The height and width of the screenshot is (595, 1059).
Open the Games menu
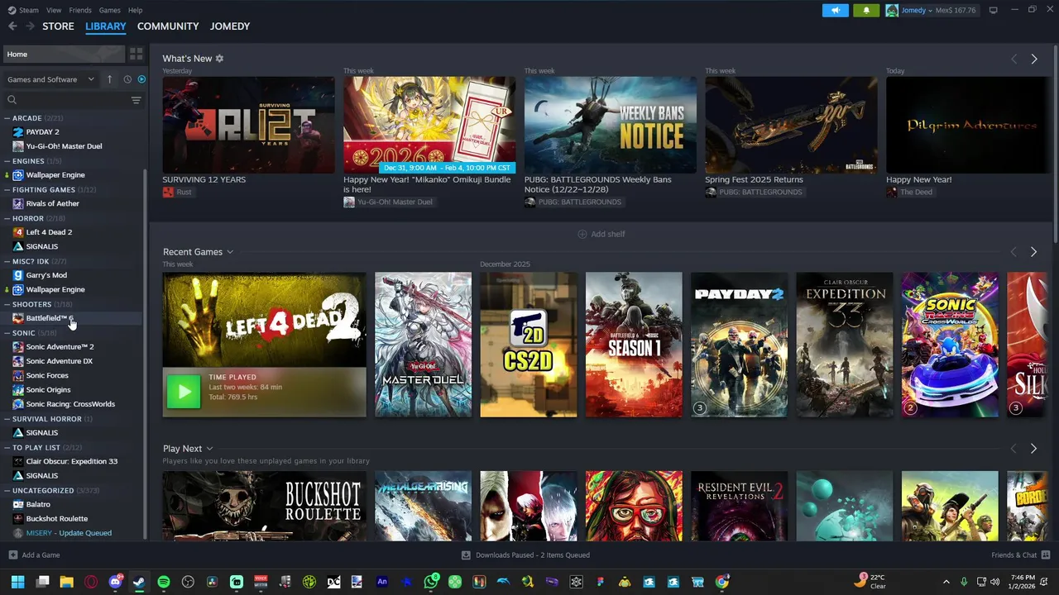(109, 10)
